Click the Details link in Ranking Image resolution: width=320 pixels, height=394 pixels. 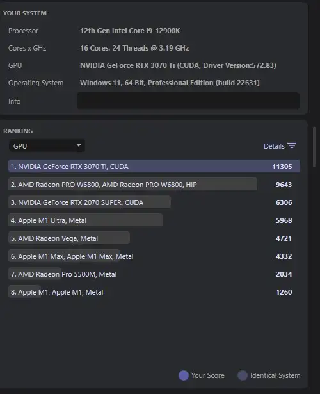(x=274, y=146)
